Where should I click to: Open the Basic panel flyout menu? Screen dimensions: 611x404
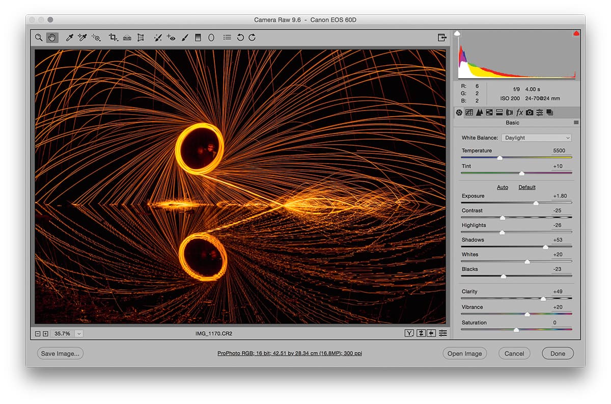(576, 123)
